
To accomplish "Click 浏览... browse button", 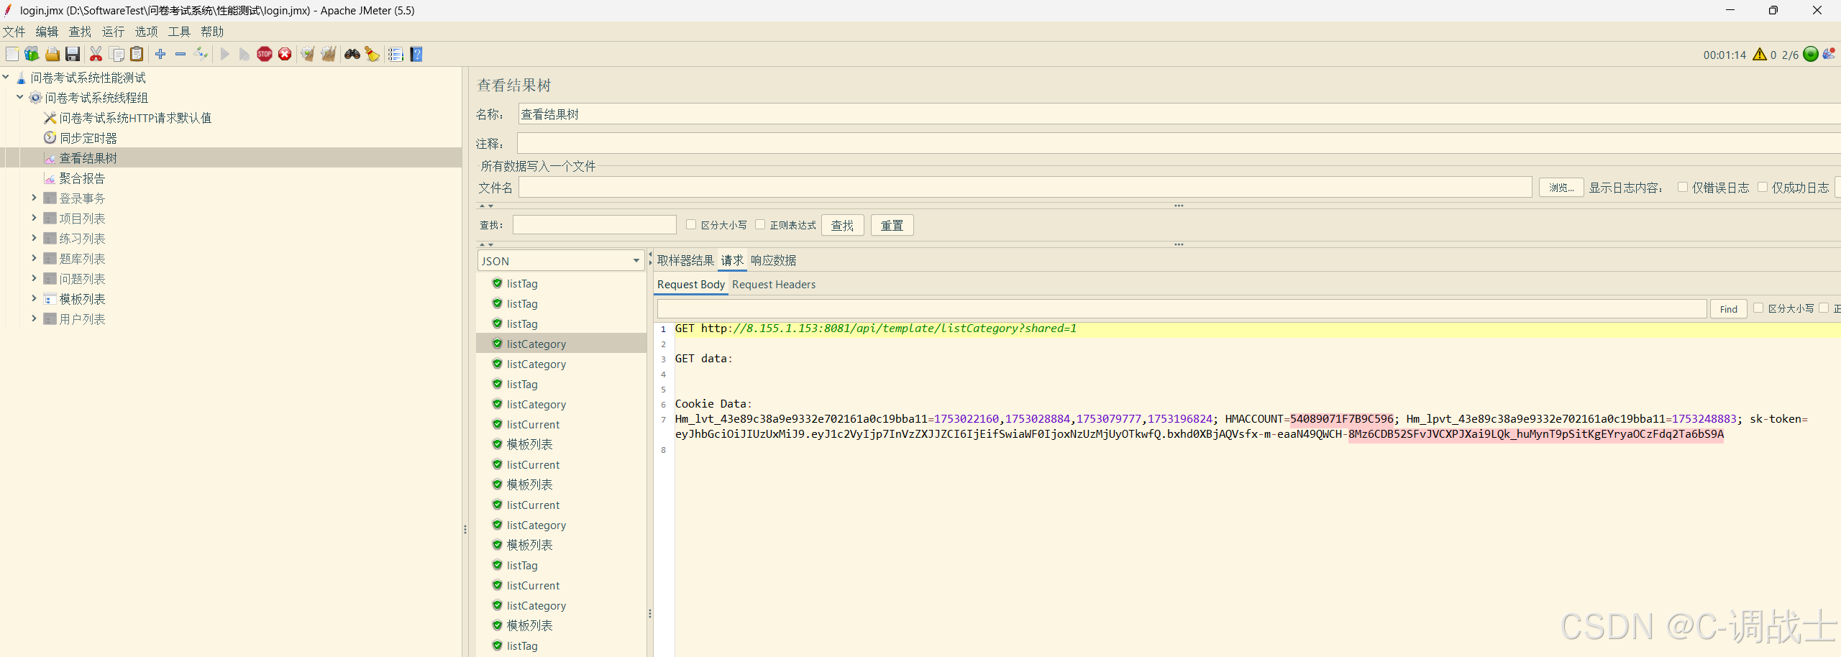I will pyautogui.click(x=1561, y=188).
